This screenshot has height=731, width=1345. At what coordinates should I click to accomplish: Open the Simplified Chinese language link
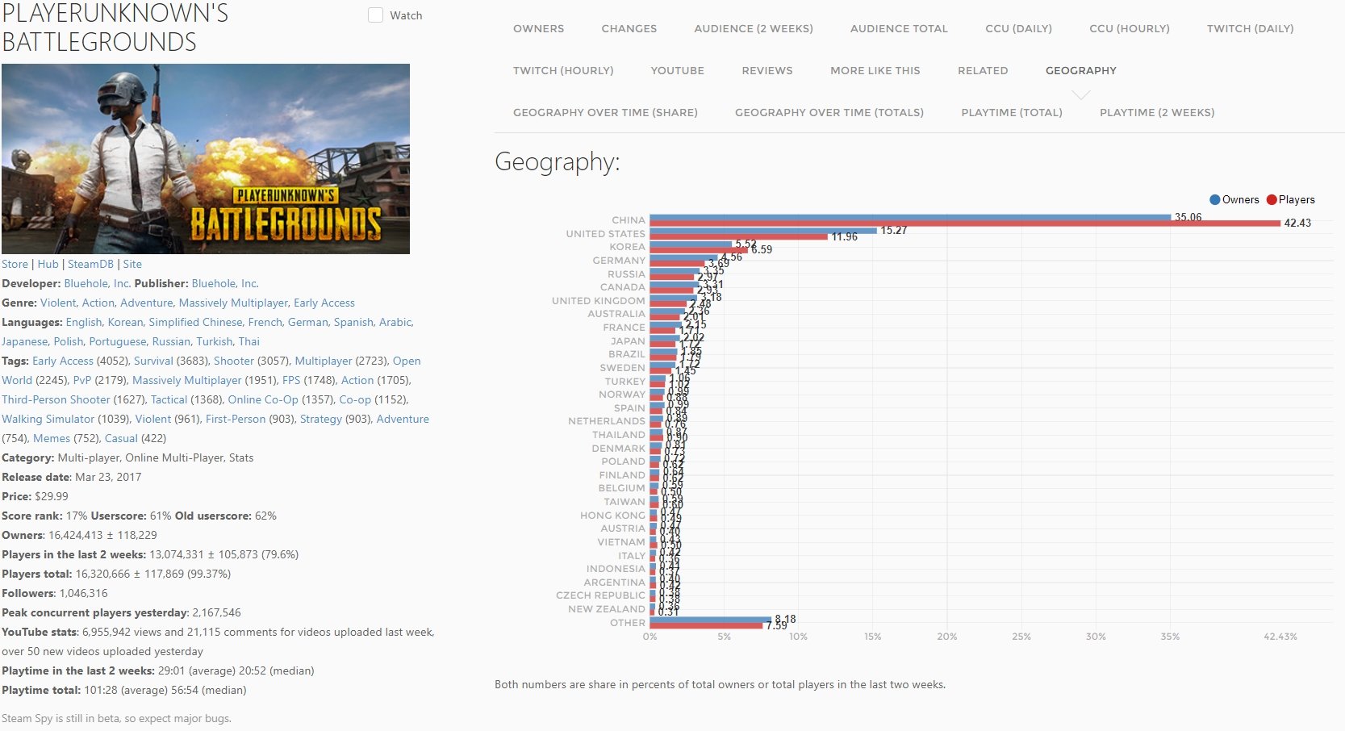click(195, 322)
